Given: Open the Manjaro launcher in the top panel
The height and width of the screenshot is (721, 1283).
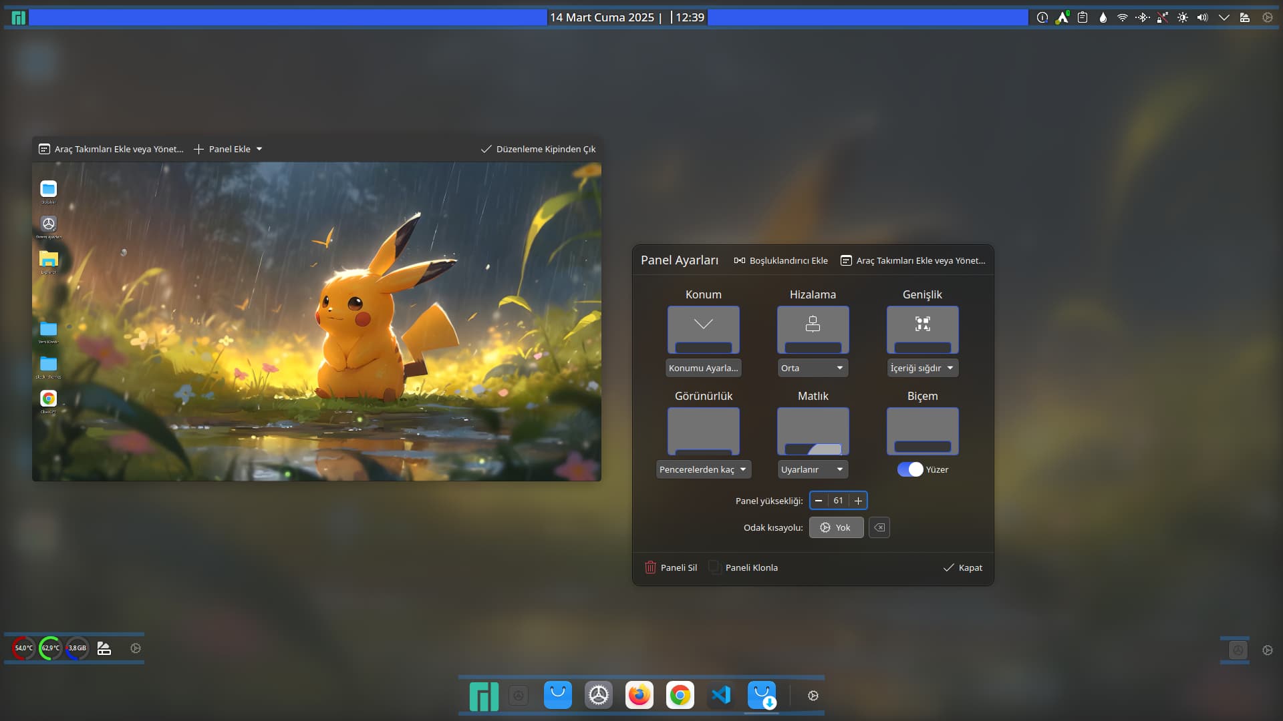Looking at the screenshot, I should (x=19, y=17).
